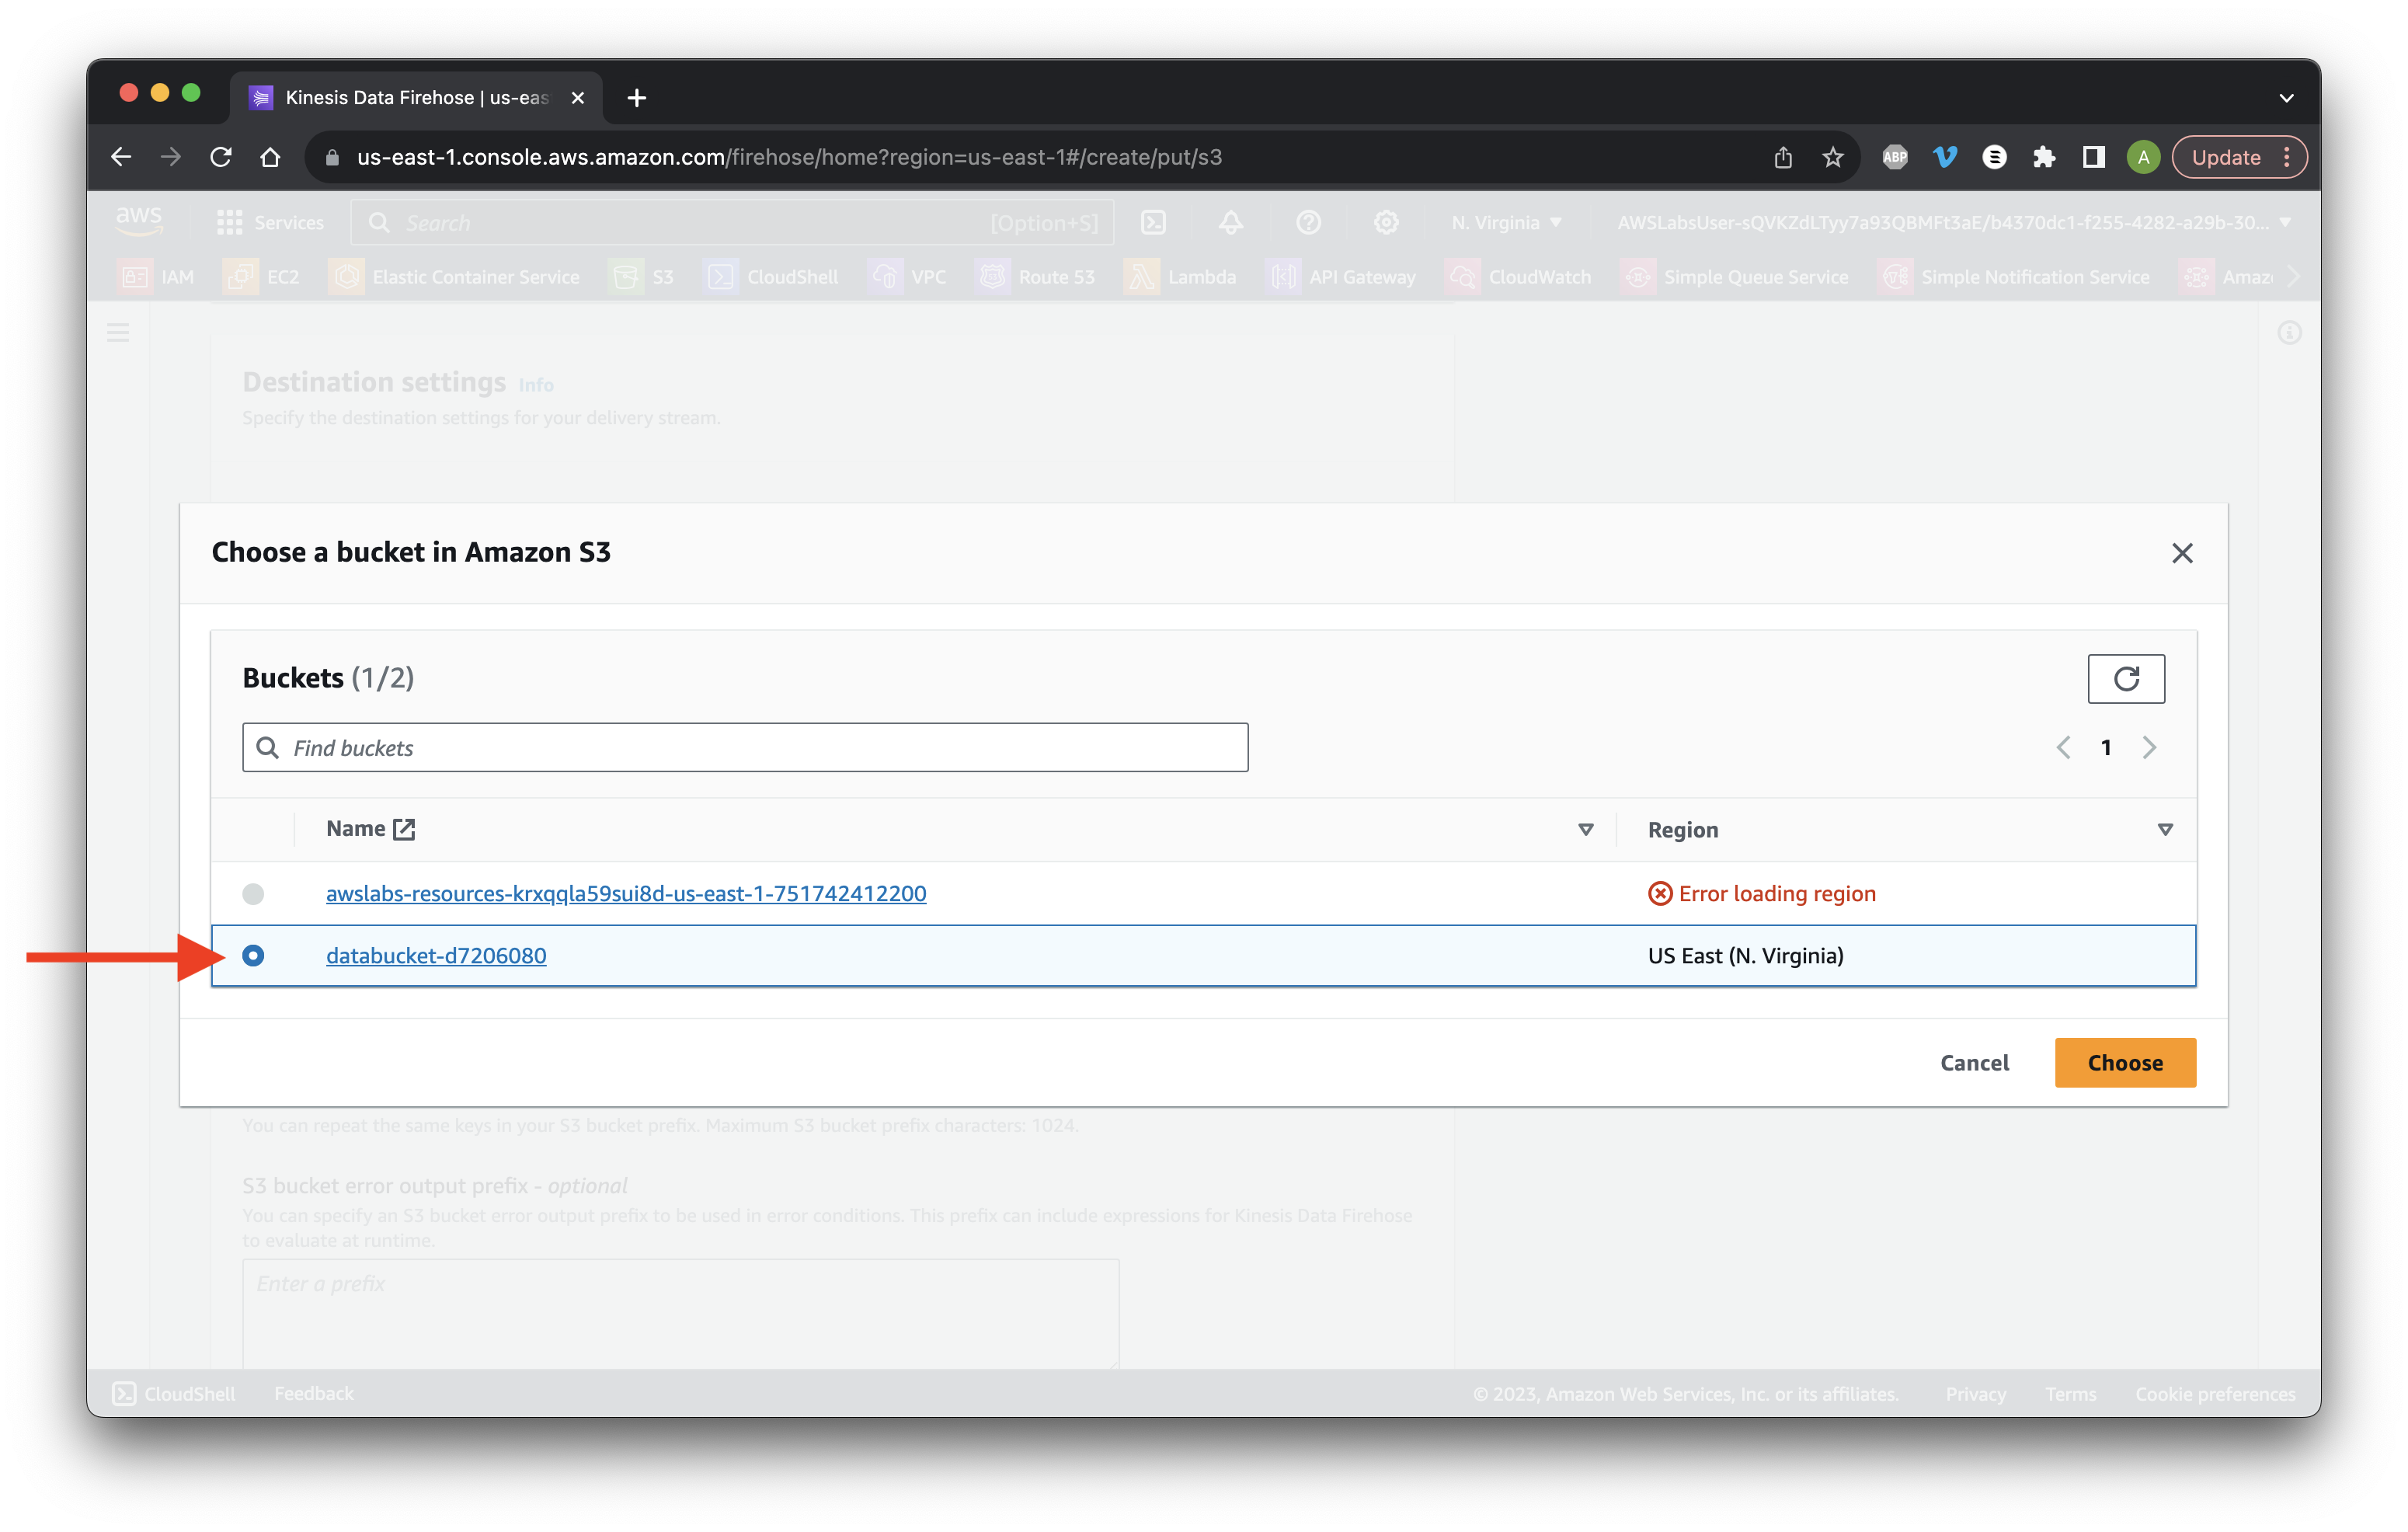Go back in browser history
Viewport: 2408px width, 1532px height.
pyautogui.click(x=121, y=157)
